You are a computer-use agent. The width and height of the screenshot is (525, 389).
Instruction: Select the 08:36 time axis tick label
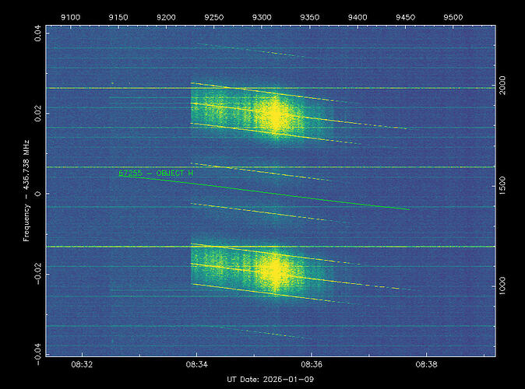[312, 364]
